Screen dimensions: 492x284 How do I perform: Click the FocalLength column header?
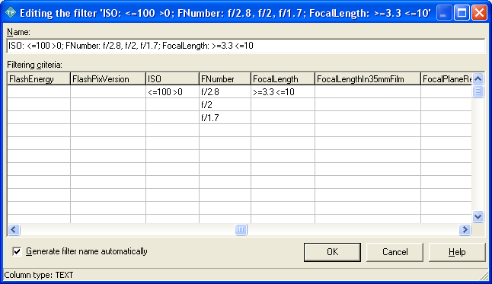click(x=283, y=79)
